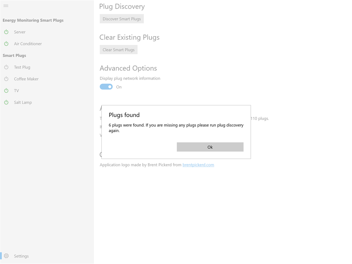352x264 pixels.
Task: Switch off the Salt Lamp power icon
Action: pyautogui.click(x=6, y=102)
